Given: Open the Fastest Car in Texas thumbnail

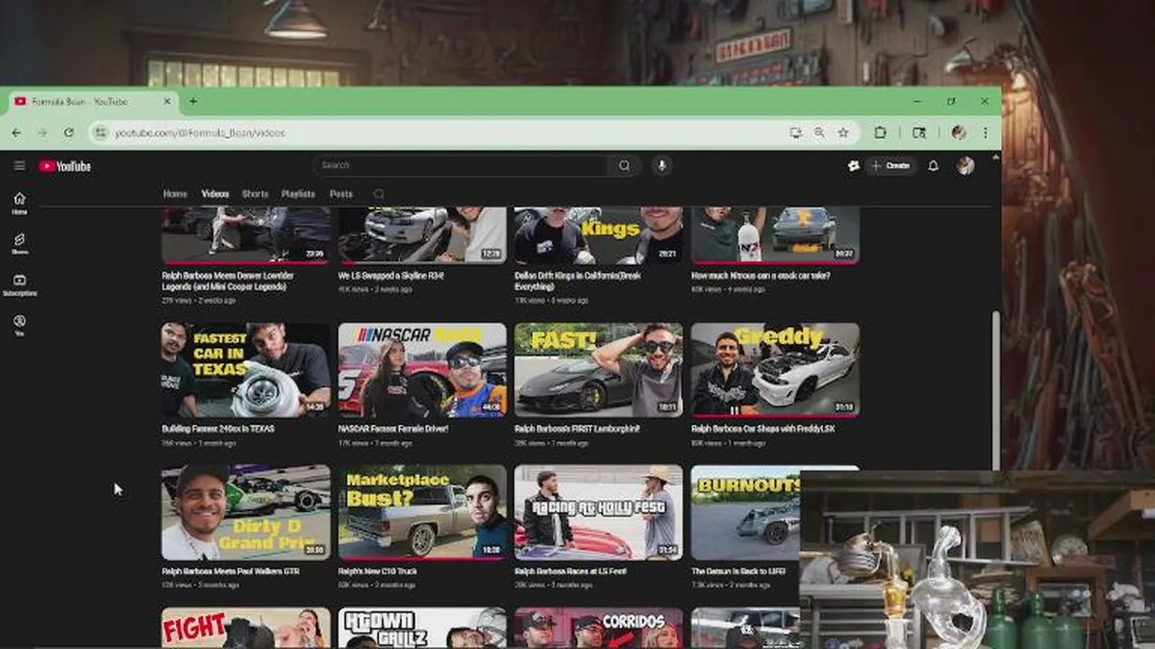Looking at the screenshot, I should coord(245,370).
